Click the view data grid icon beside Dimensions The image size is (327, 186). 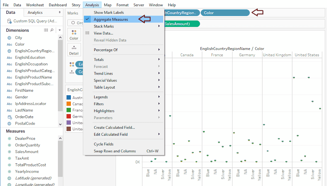tap(46, 30)
